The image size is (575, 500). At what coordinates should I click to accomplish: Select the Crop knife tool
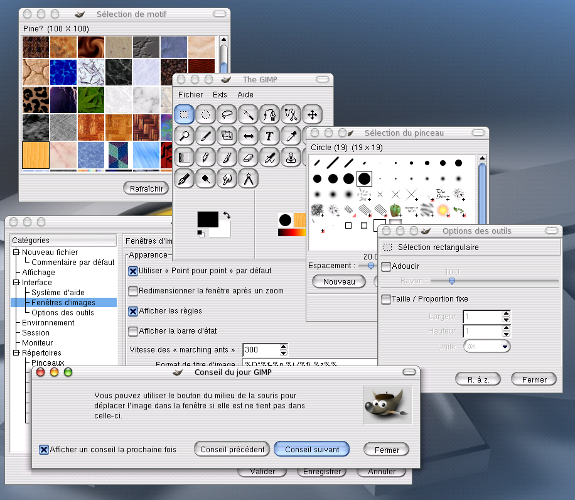coord(205,136)
